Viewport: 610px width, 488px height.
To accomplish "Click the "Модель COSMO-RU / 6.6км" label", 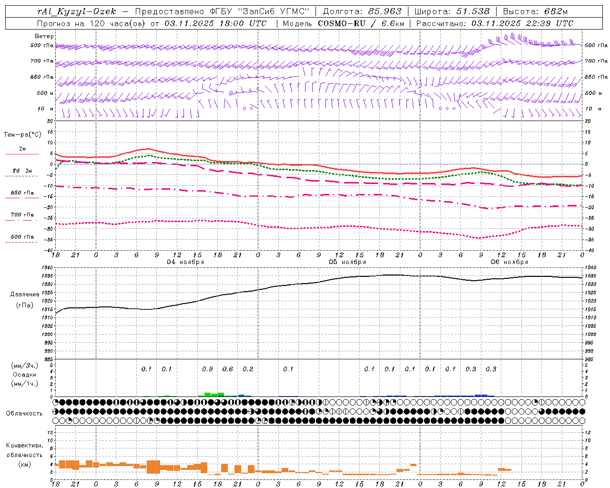I will (343, 23).
